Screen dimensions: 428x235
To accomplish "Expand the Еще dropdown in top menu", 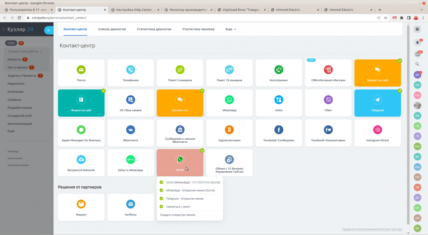I will pos(231,29).
